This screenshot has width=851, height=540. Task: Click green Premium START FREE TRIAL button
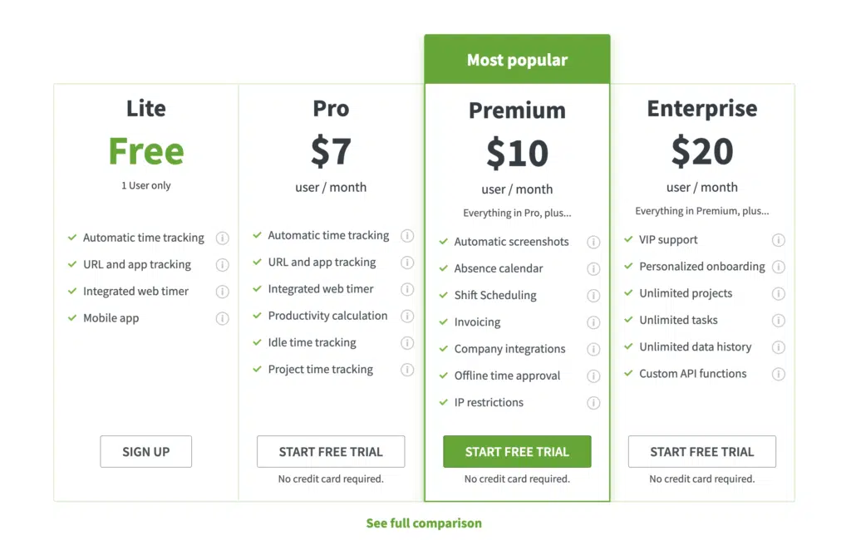[x=517, y=452]
